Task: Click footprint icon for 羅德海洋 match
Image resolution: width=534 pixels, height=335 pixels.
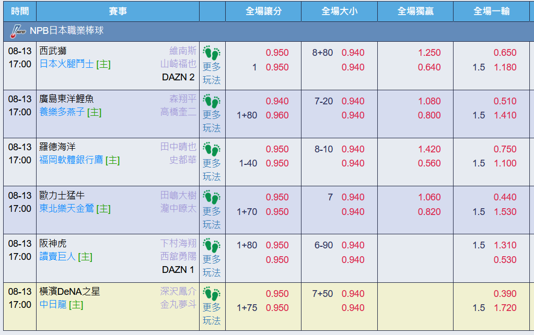Action: (212, 149)
